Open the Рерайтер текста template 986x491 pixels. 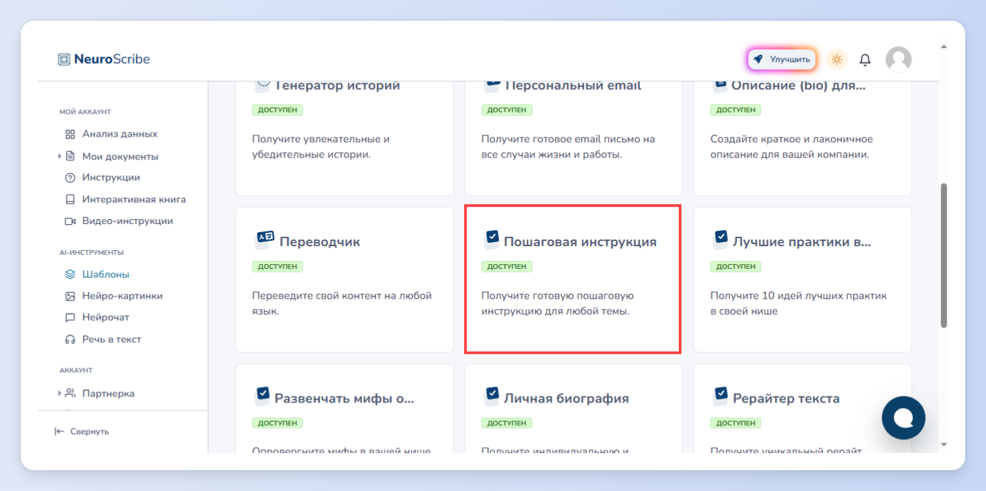[x=802, y=408]
